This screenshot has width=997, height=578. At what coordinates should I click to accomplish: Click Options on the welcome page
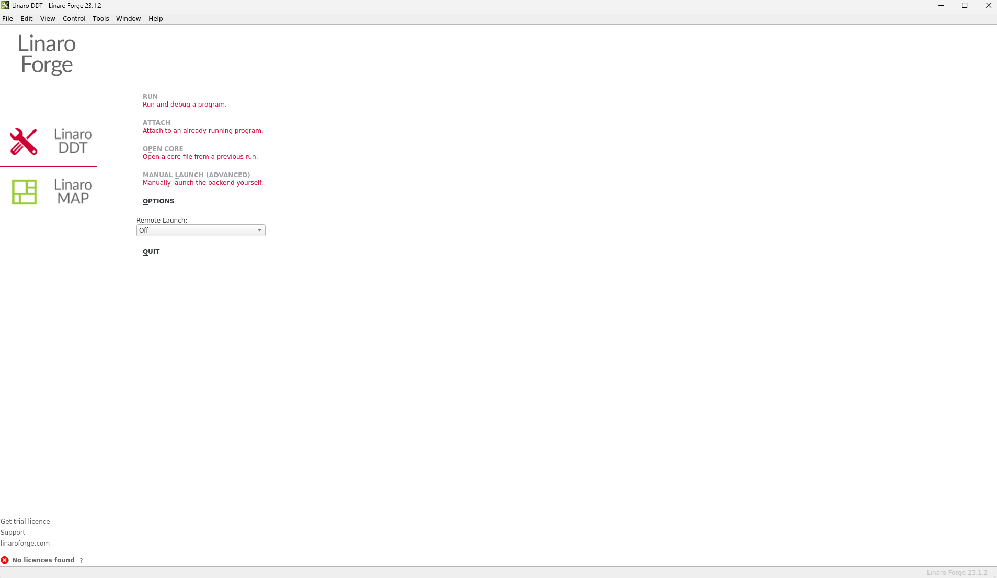pyautogui.click(x=158, y=201)
